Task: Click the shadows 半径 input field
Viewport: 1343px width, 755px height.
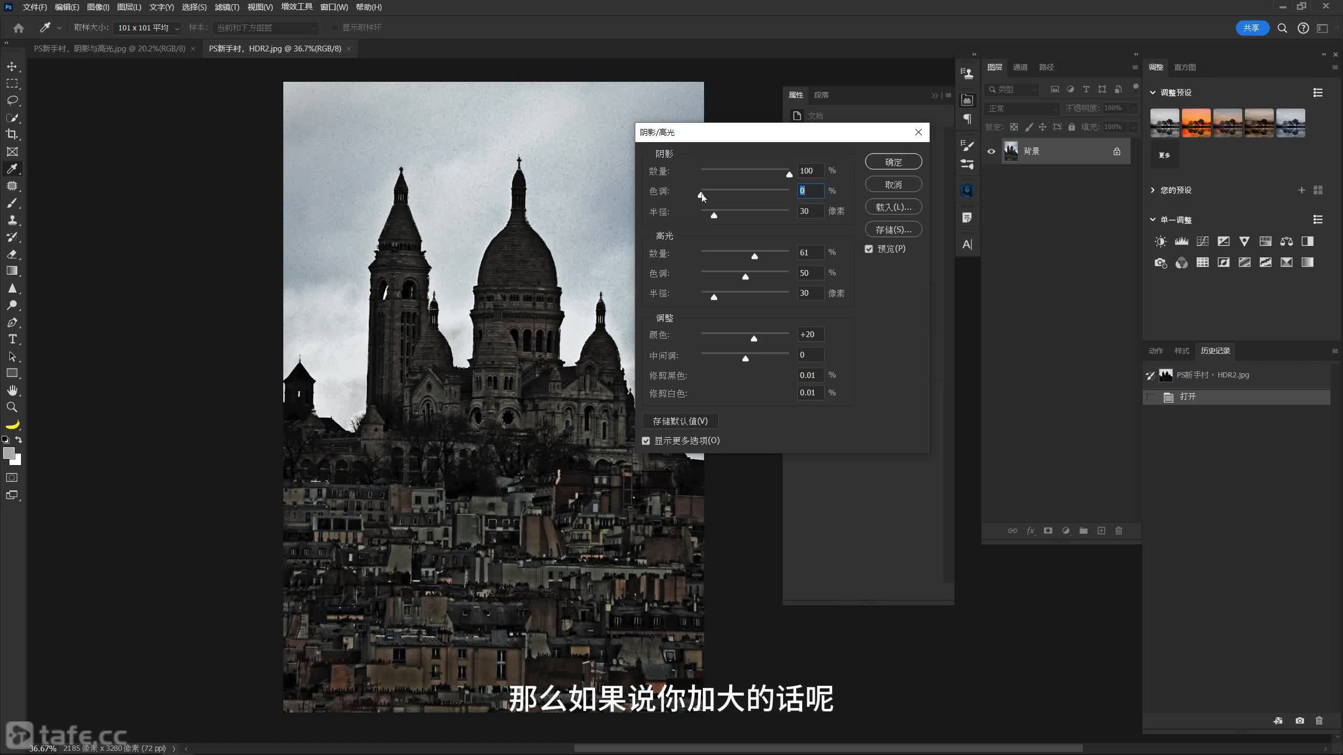Action: [x=810, y=211]
